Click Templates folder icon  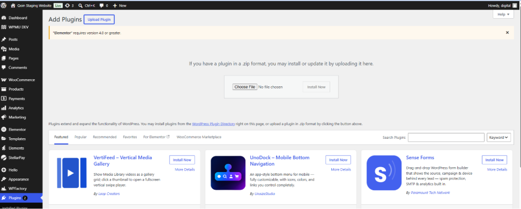[x=4, y=139]
